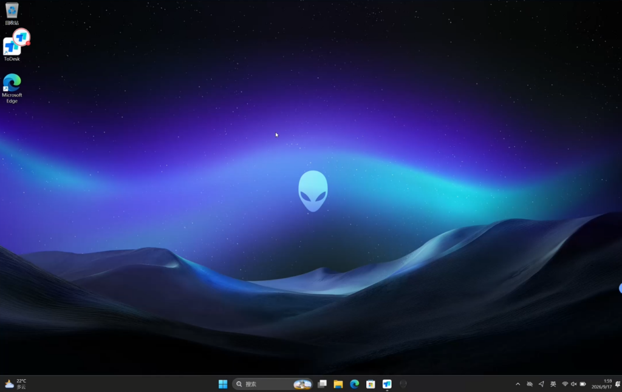This screenshot has width=622, height=392.
Task: Click the floating ToDesk ball with red badge
Action: tap(22, 37)
